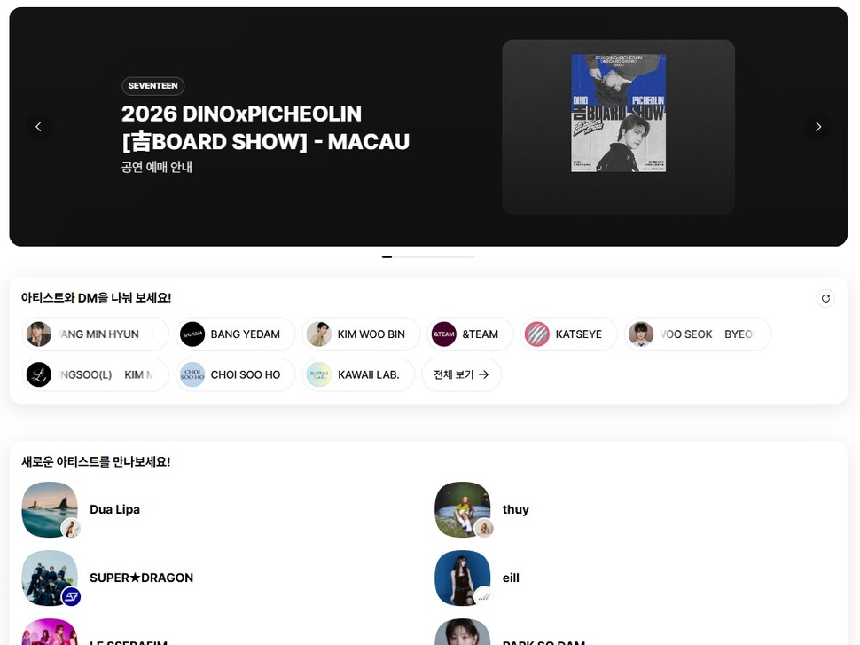Open KIM WOO BIN DM chip
The height and width of the screenshot is (645, 860).
(361, 334)
